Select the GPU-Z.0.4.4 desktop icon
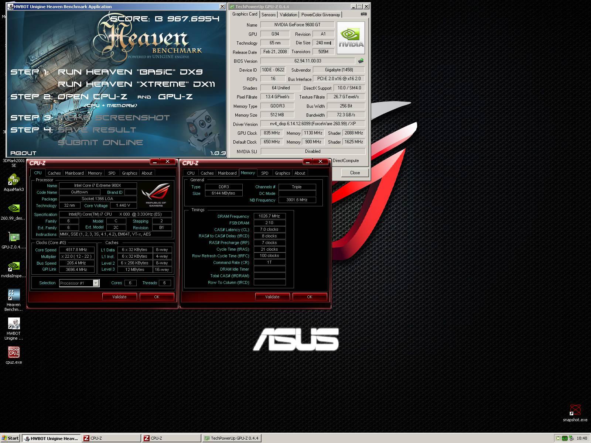 coord(14,241)
